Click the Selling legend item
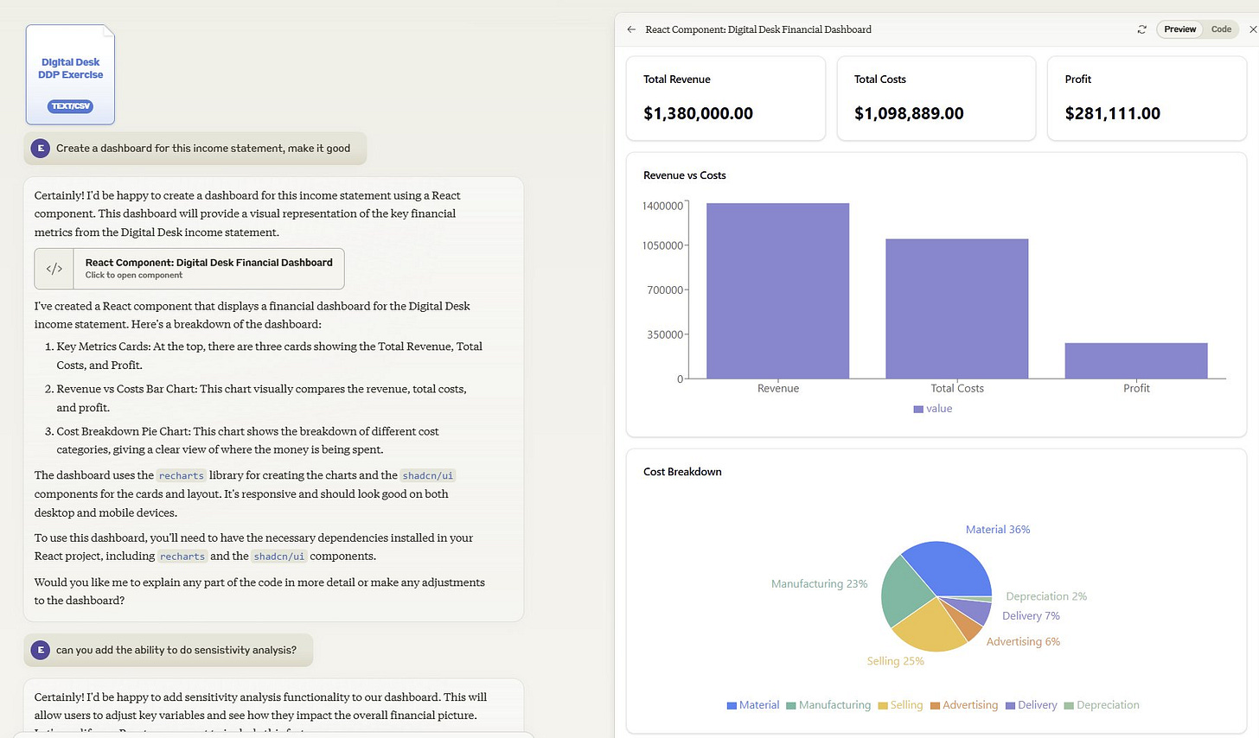The image size is (1259, 738). (900, 705)
